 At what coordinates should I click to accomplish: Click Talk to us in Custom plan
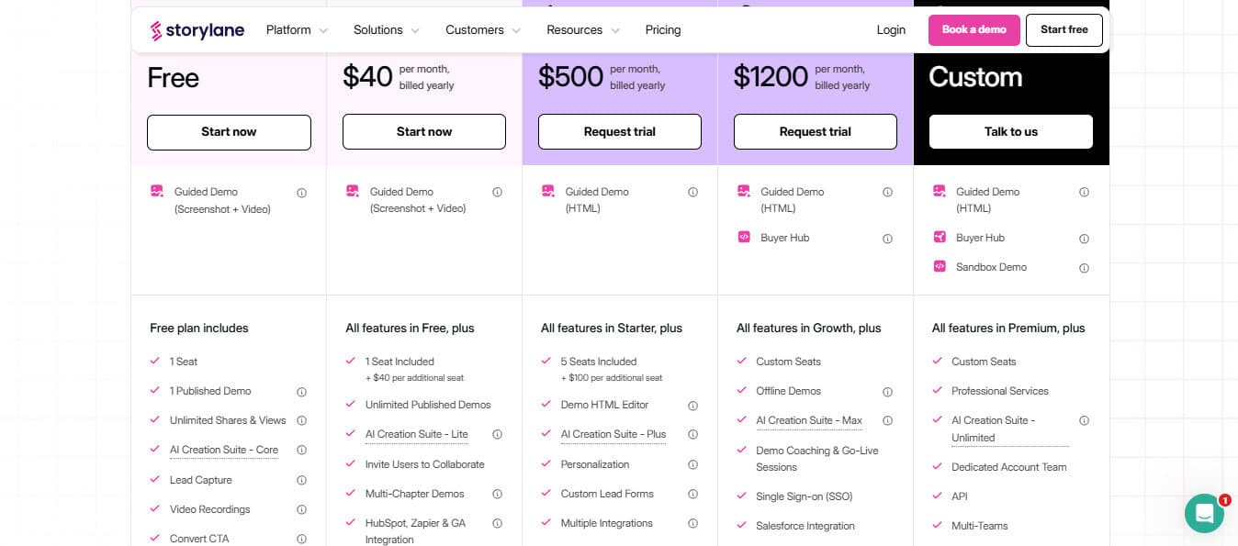(x=1011, y=131)
